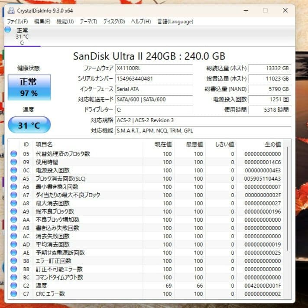Viewport: 308px width, 308px height.
Task: Select the 総不良ブロック数 row name
Action: [55, 211]
